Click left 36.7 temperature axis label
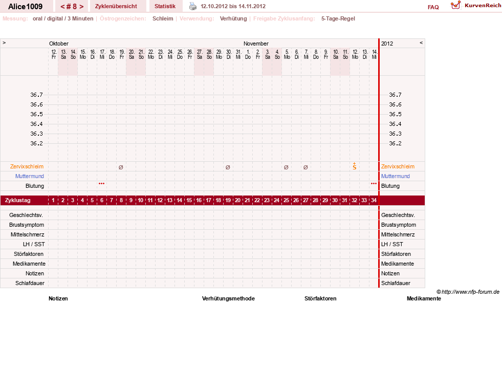 (36, 95)
